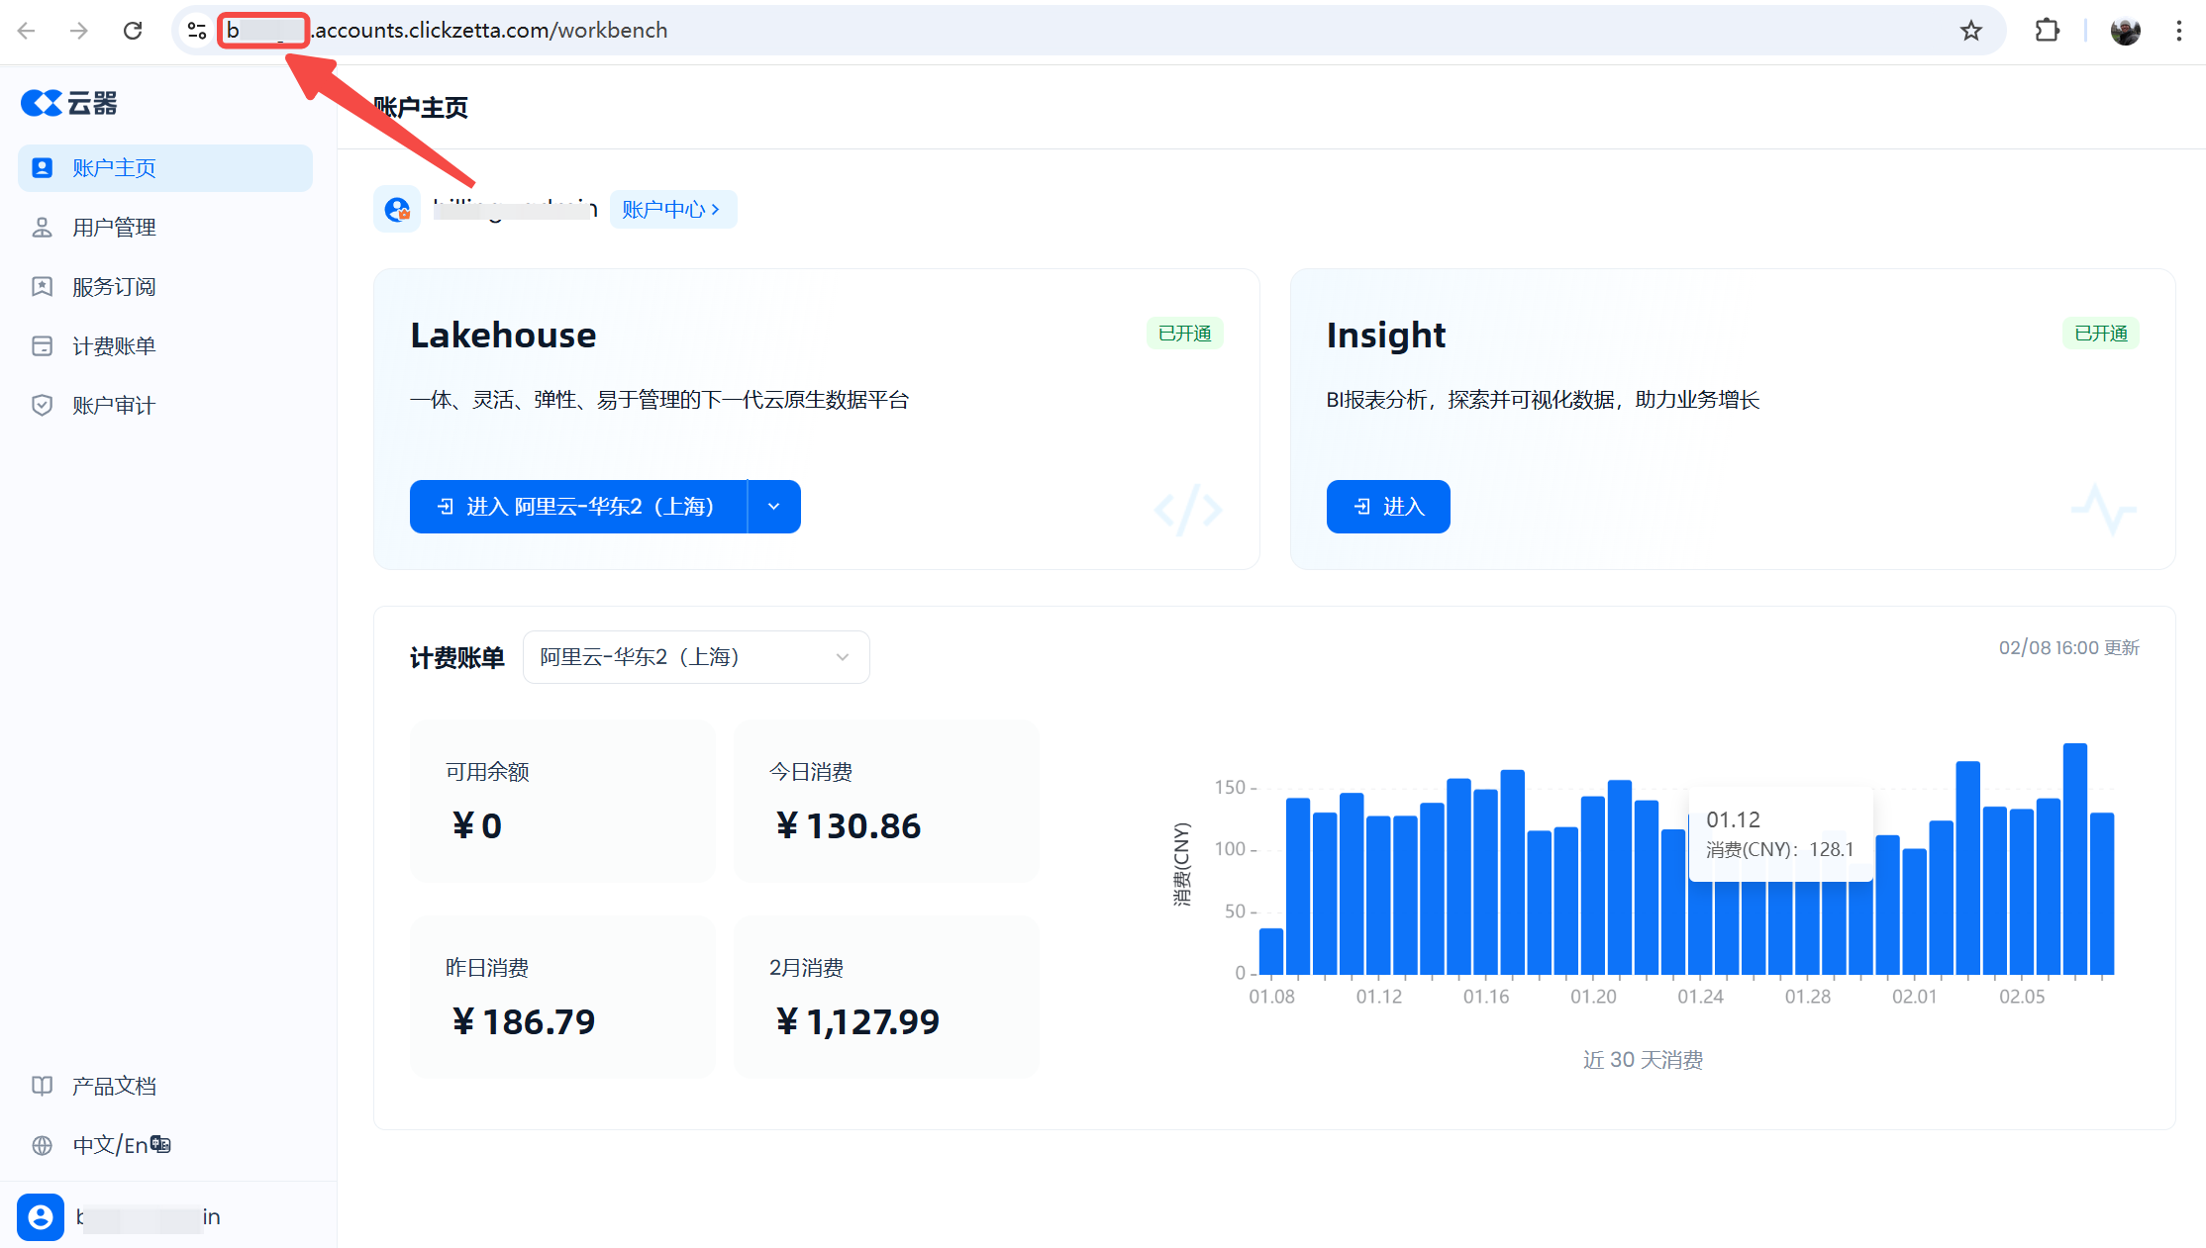Click the Insight 进入 button
Viewport: 2206px width, 1248px height.
pos(1387,507)
